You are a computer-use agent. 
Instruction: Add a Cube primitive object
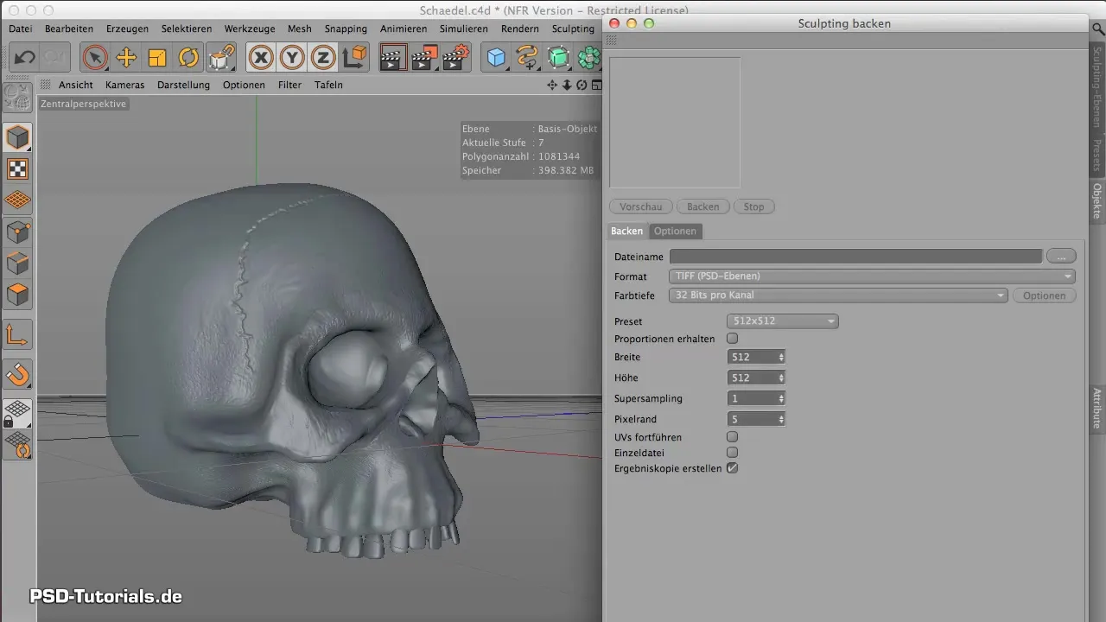click(x=496, y=58)
